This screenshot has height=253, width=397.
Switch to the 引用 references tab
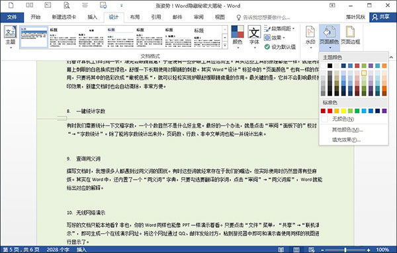[x=156, y=17]
